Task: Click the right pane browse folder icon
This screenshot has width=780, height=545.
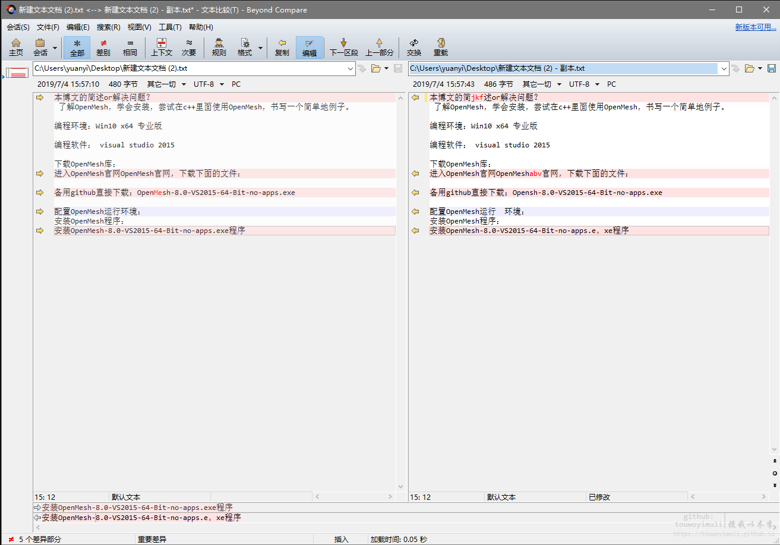Action: pos(750,68)
